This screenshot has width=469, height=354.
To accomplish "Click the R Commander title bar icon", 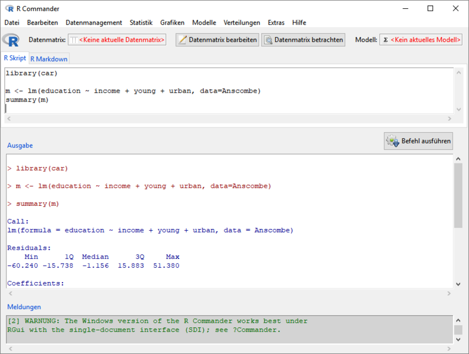I will point(9,8).
